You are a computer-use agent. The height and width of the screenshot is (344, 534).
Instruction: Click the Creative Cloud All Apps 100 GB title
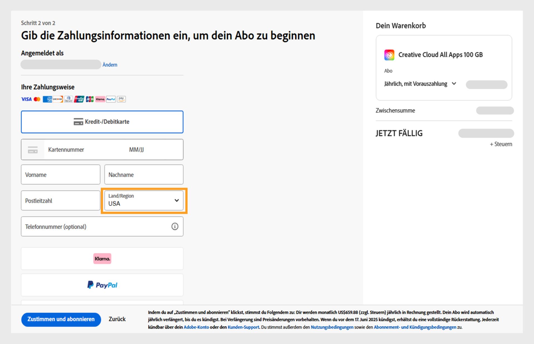(441, 55)
